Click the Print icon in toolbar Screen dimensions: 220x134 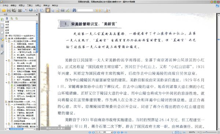pyautogui.click(x=20, y=10)
